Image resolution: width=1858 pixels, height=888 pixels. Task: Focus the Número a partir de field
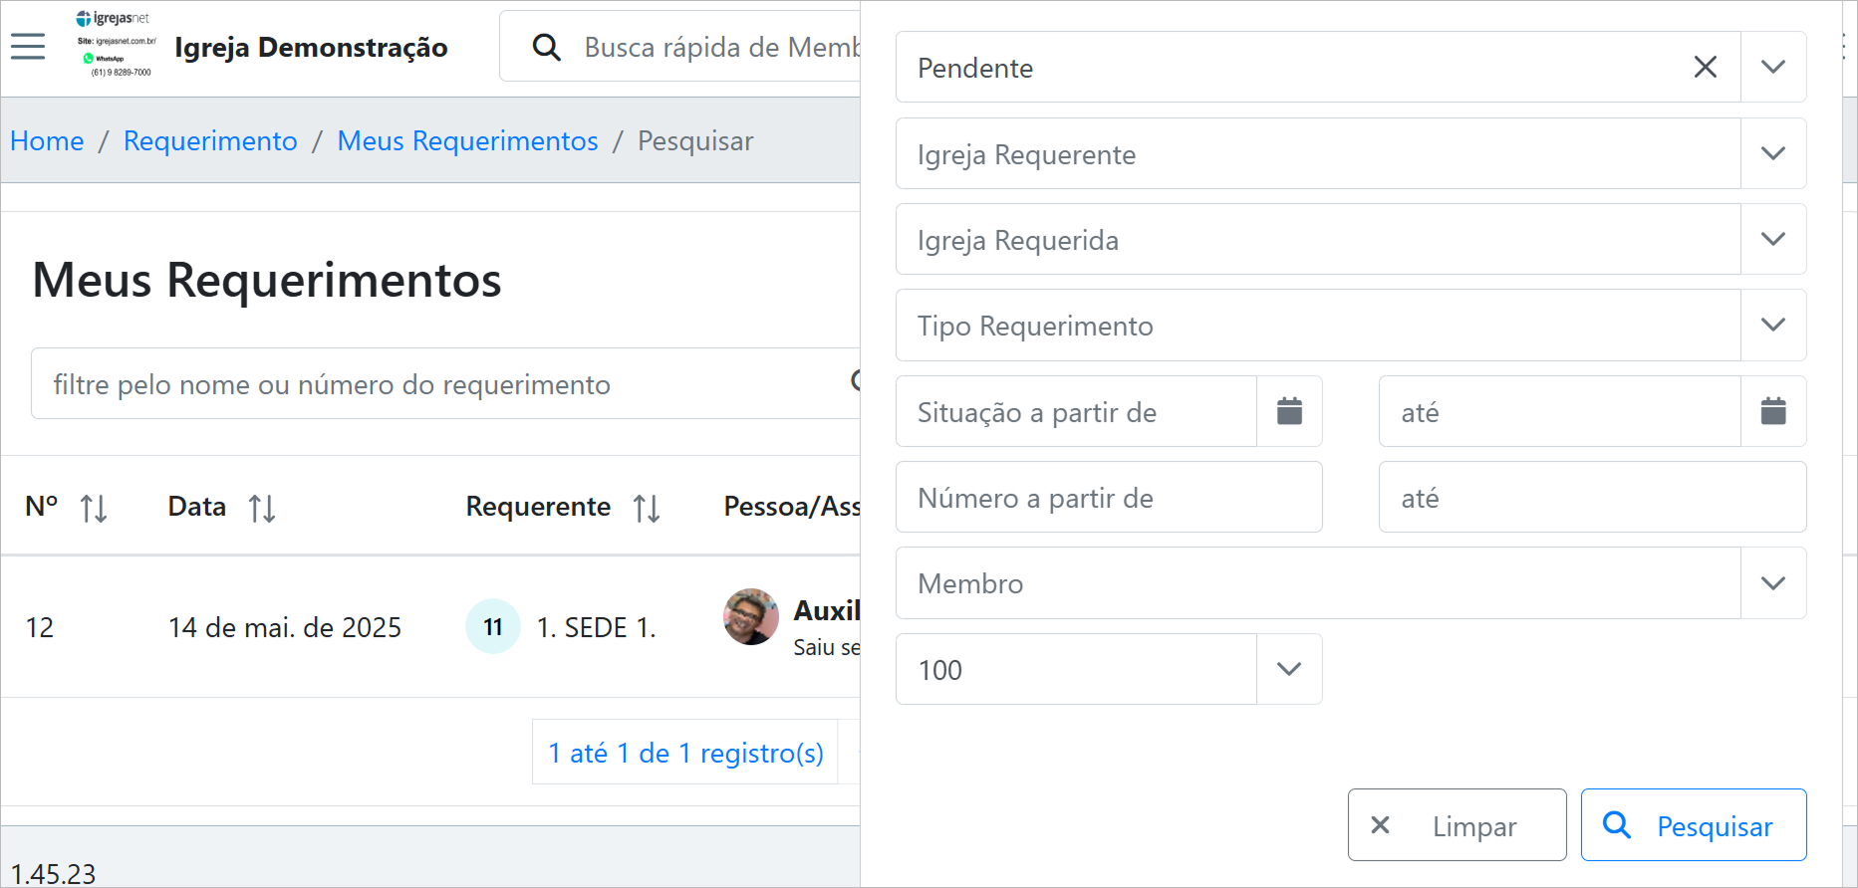[x=1108, y=498]
